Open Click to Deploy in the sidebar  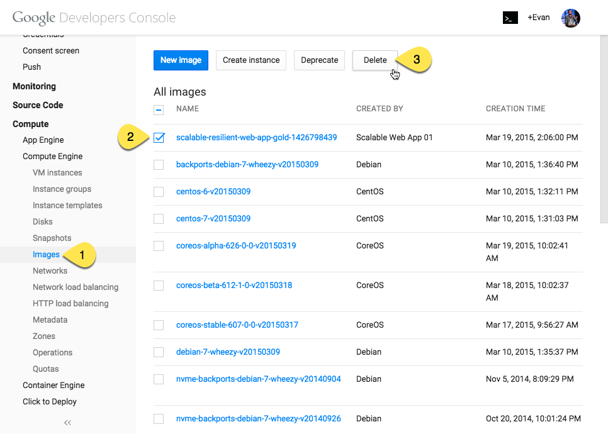[x=50, y=401]
